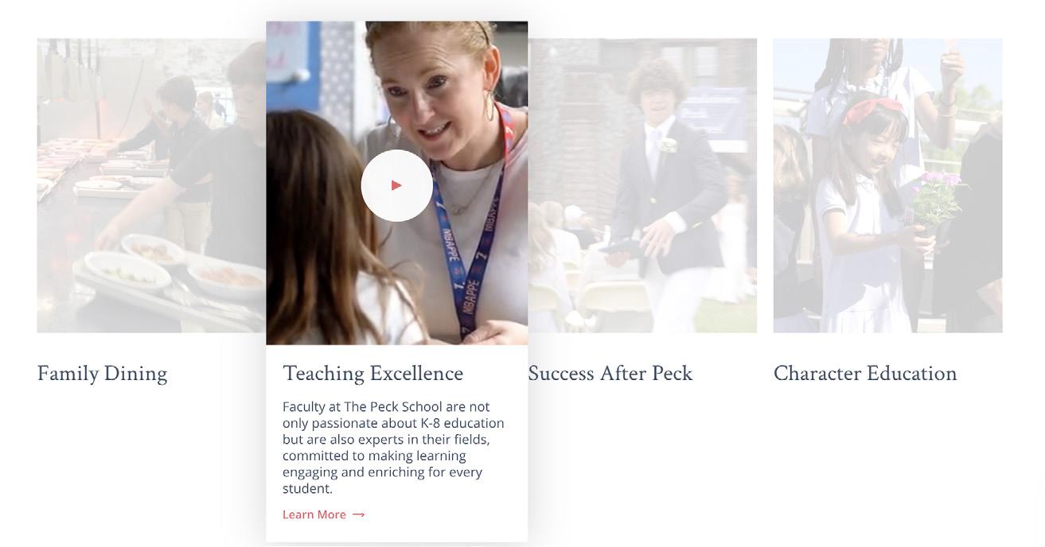
Task: Select the Character Education photo
Action: 887,185
